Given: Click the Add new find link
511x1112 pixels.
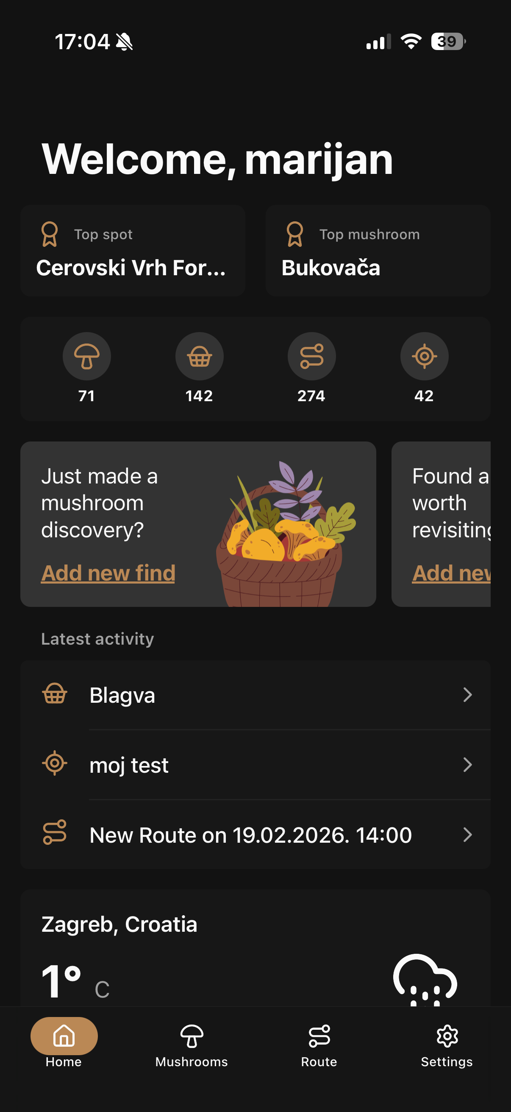Looking at the screenshot, I should coord(108,573).
